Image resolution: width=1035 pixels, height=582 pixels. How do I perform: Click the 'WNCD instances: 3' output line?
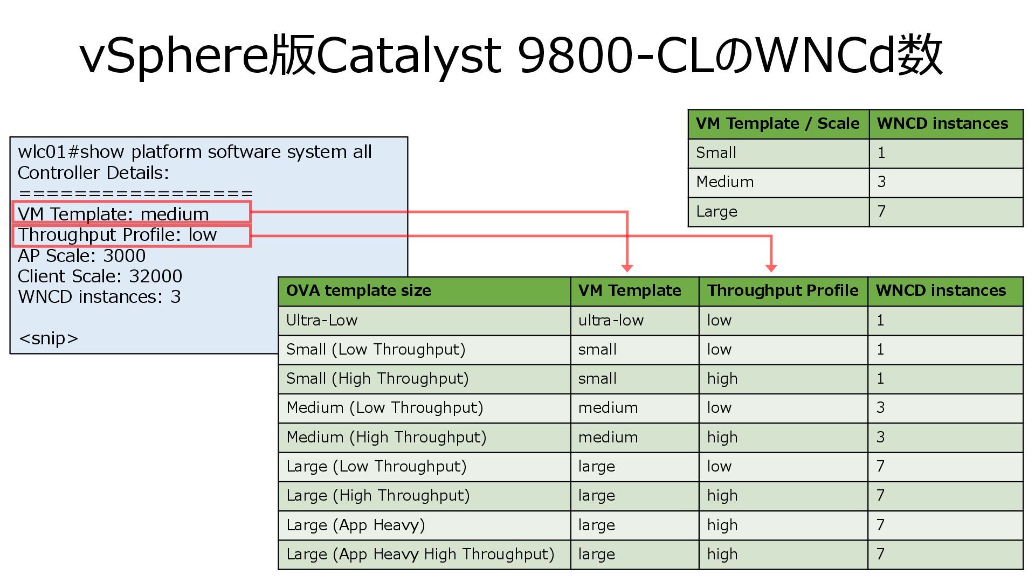pyautogui.click(x=99, y=297)
